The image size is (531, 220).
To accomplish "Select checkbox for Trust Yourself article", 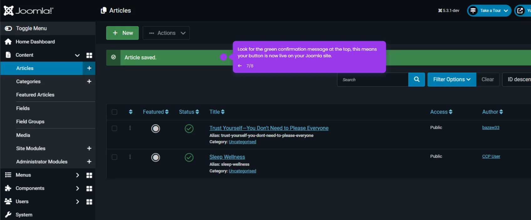I will [114, 128].
